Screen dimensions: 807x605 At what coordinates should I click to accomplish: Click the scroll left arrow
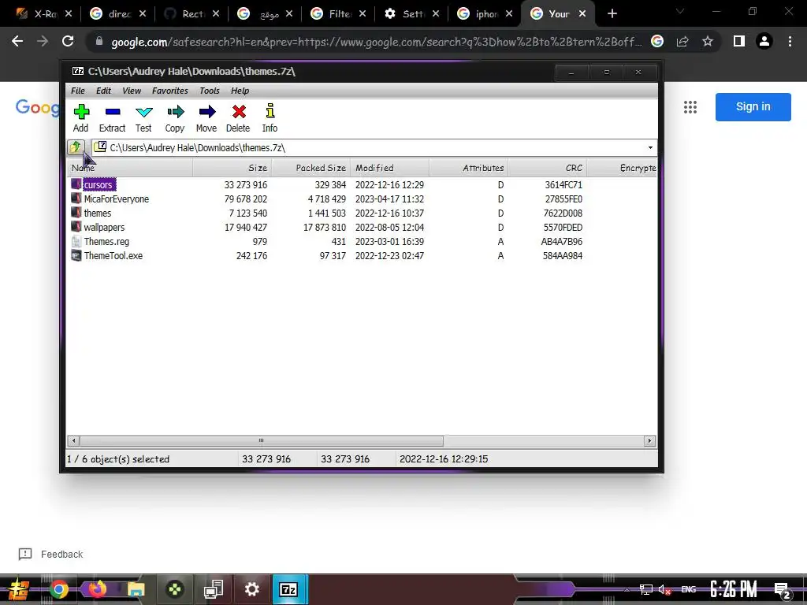pyautogui.click(x=73, y=441)
